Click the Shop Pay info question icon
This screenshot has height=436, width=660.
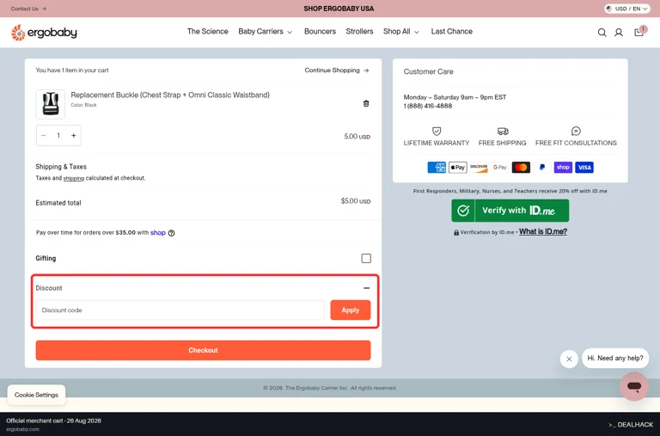pos(171,233)
